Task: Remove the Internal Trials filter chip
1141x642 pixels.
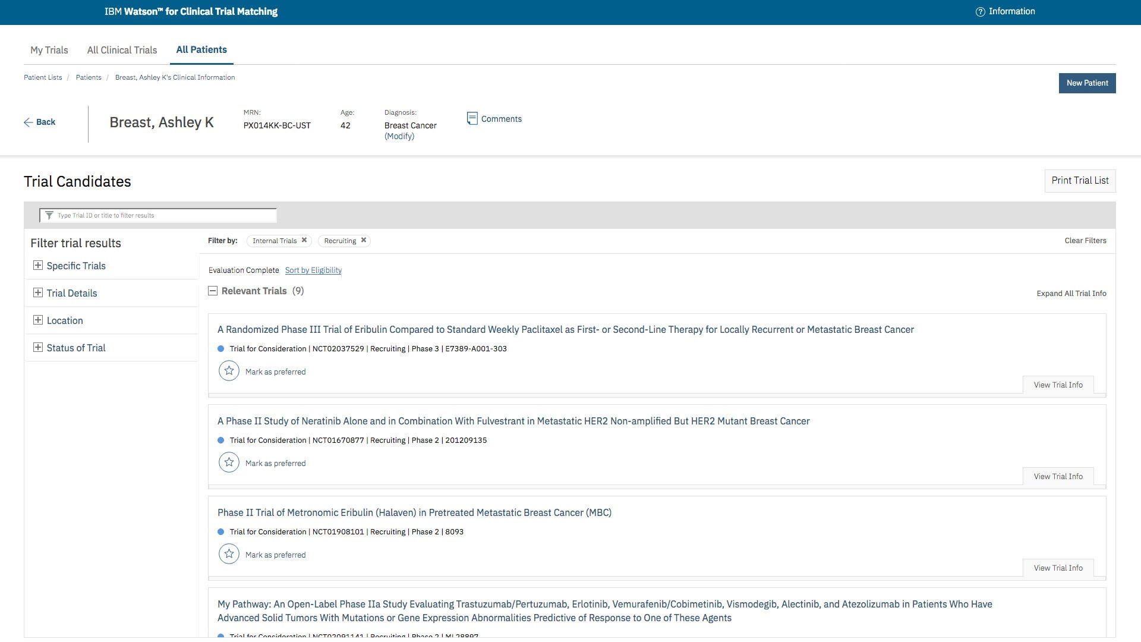Action: click(304, 240)
